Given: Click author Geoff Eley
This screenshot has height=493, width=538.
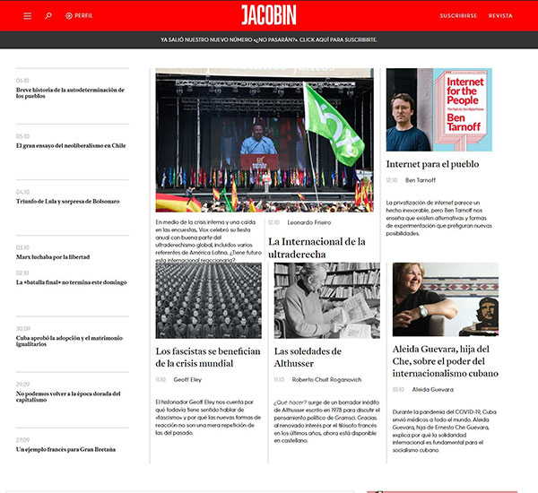Looking at the screenshot, I should [187, 379].
